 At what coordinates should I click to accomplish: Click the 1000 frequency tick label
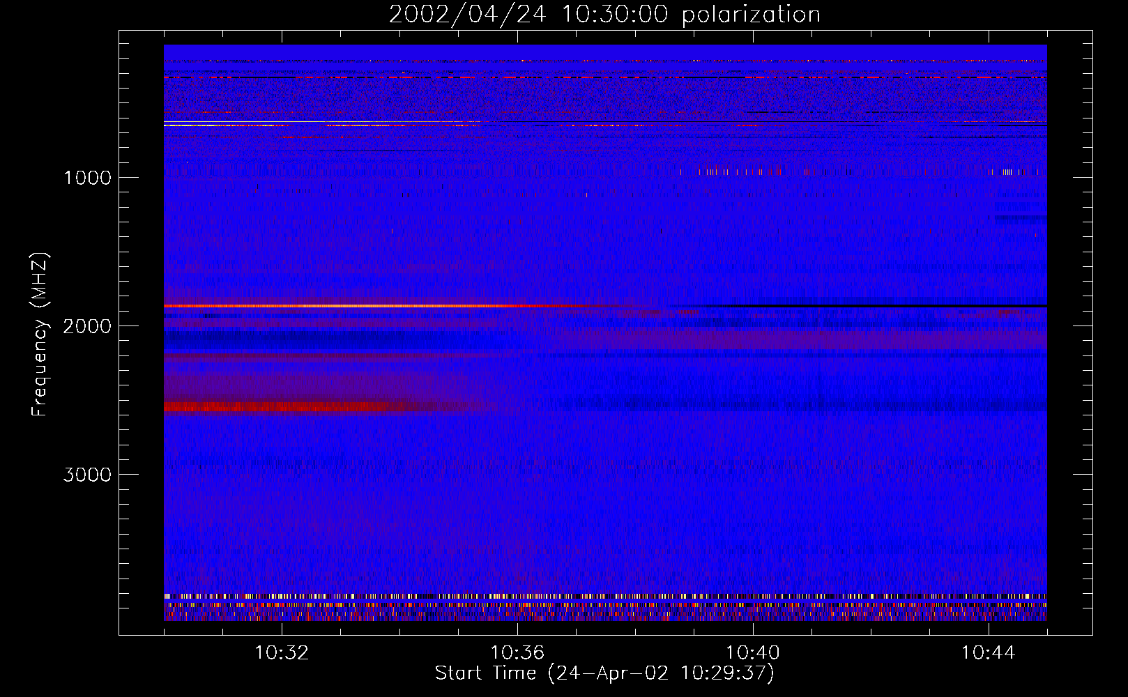point(87,178)
